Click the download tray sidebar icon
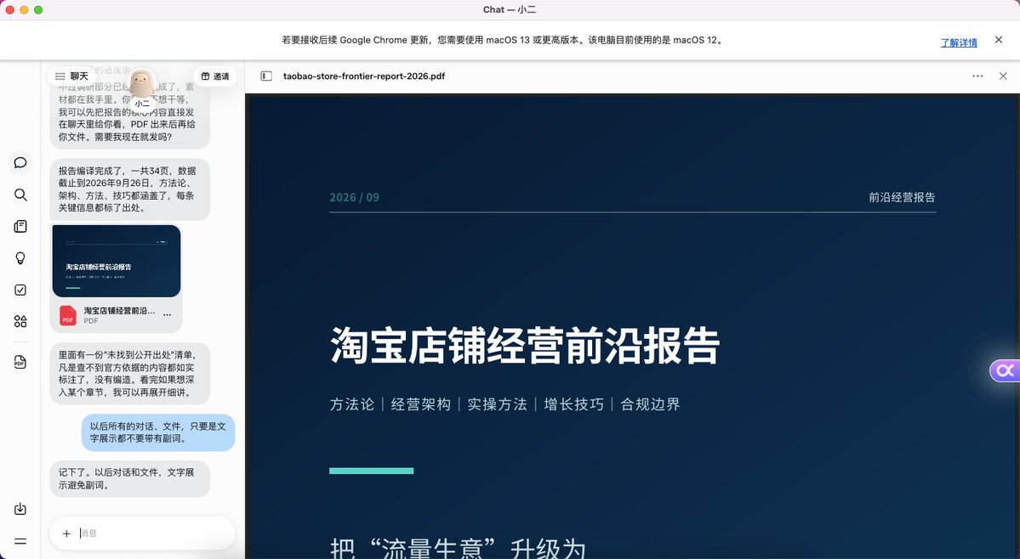Viewport: 1020px width, 559px height. tap(20, 508)
